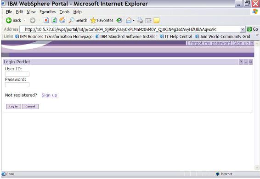Click the Cancel button

30,106
